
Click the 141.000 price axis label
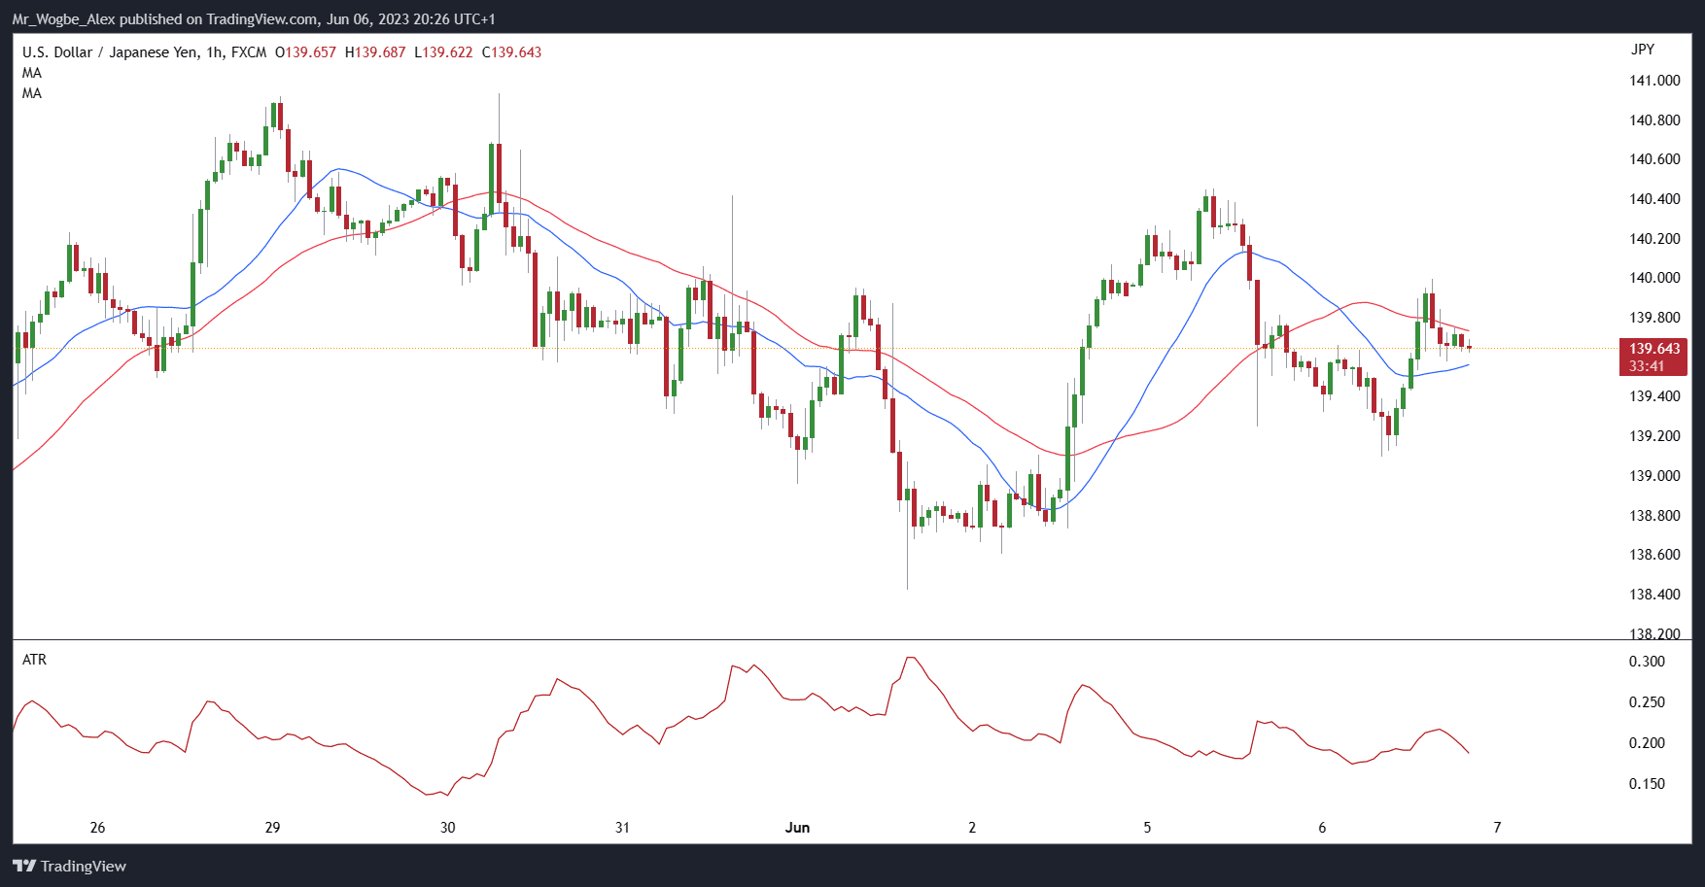[1654, 81]
